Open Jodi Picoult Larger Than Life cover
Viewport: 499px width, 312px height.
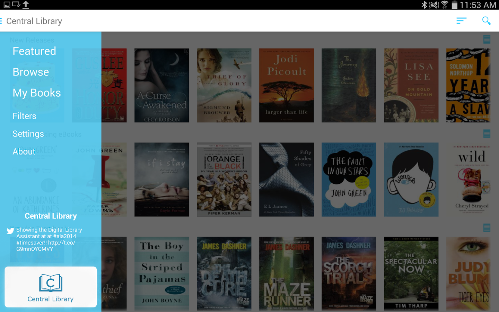[x=287, y=85]
